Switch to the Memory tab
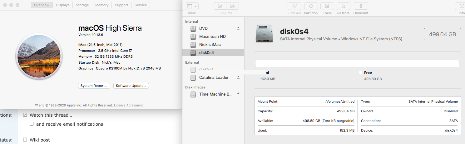 click(x=102, y=5)
